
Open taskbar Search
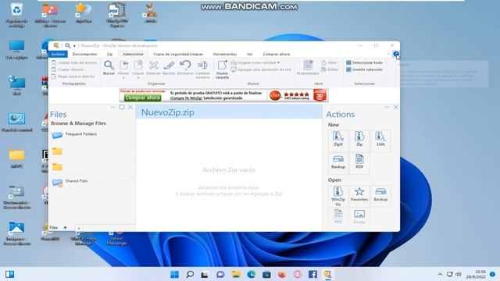point(190,274)
